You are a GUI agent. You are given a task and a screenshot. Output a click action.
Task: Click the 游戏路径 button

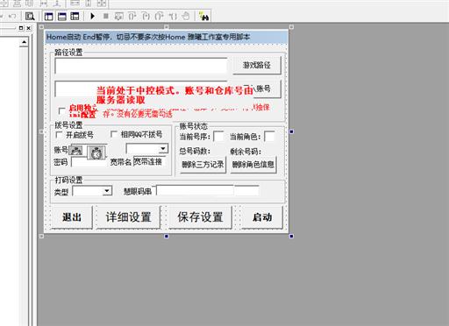[257, 65]
